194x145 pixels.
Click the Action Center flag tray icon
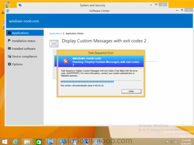pos(167,142)
